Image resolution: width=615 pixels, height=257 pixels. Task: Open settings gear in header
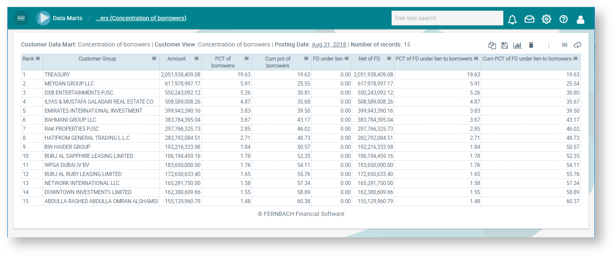pos(546,19)
